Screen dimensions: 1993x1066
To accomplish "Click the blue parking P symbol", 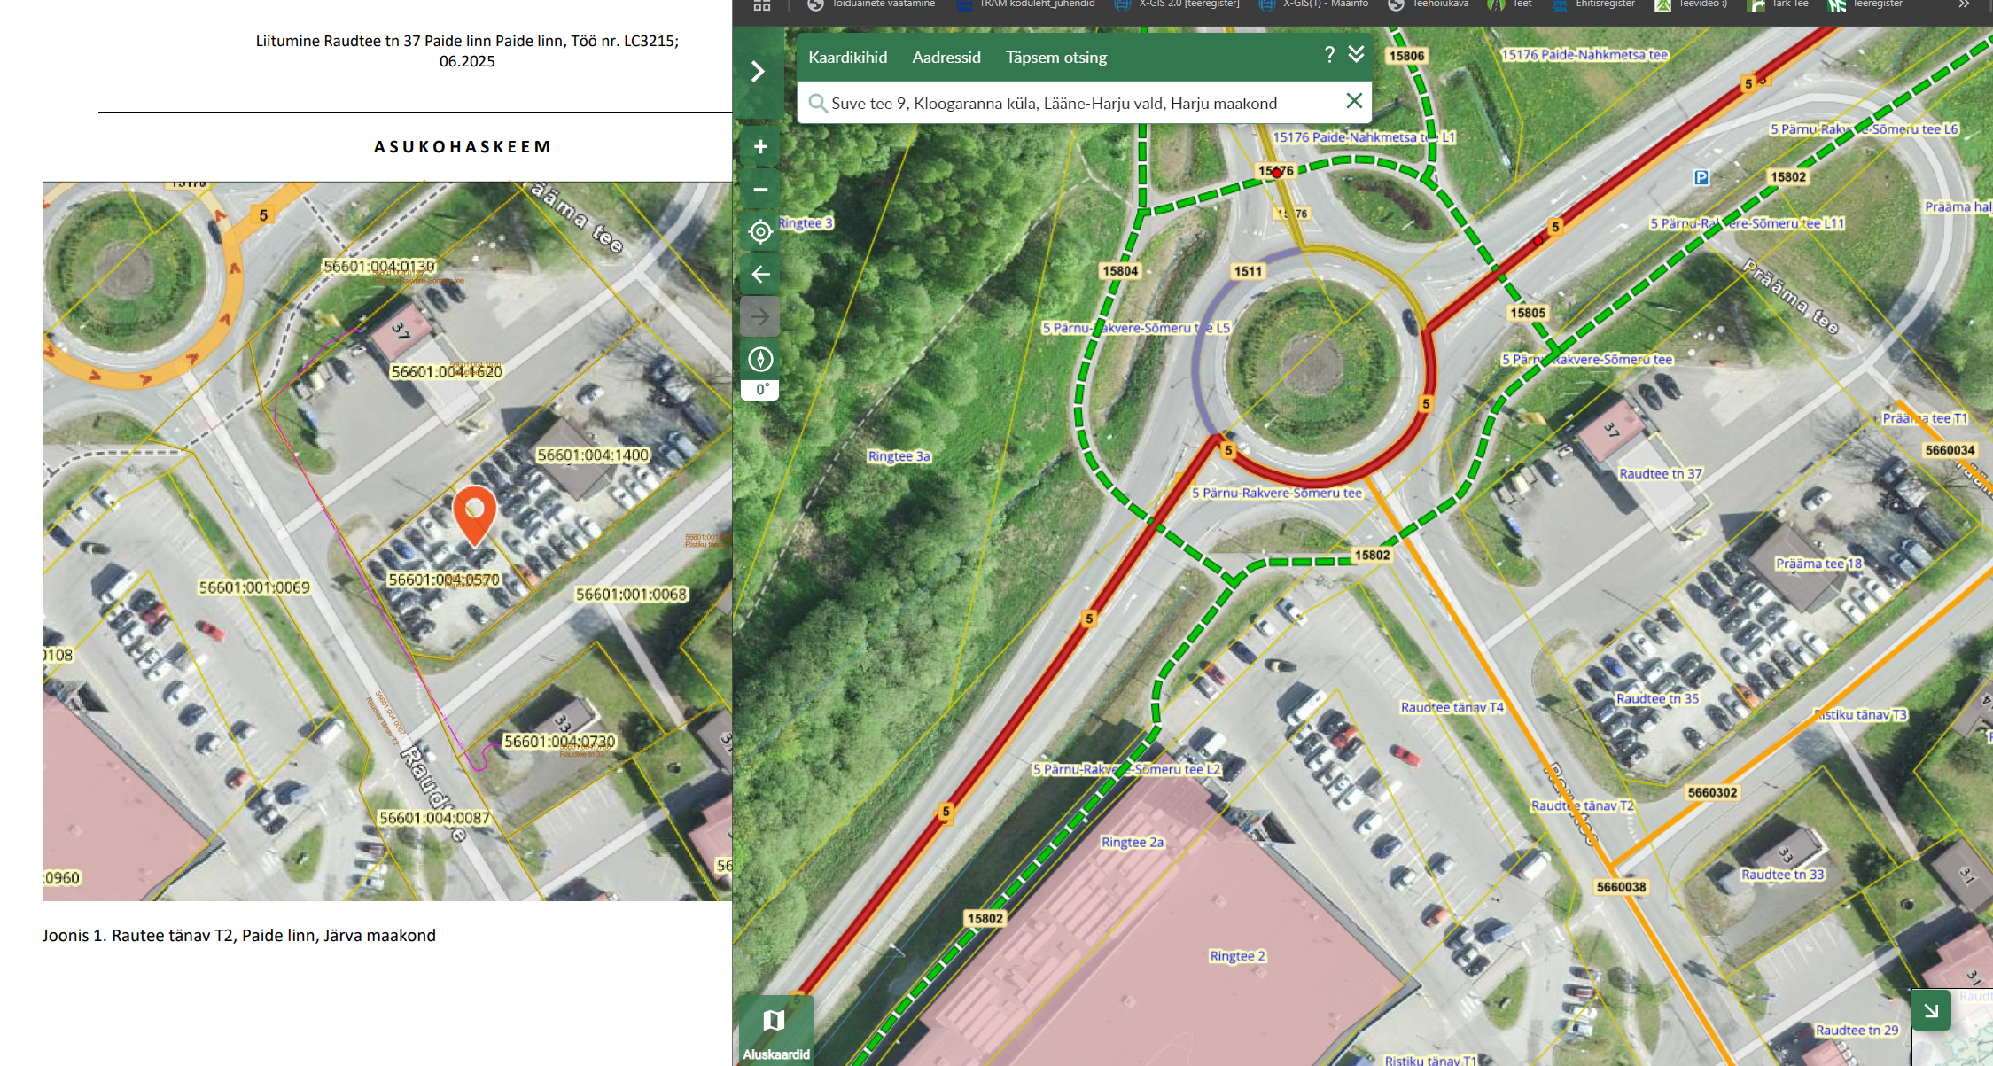I will click(1701, 178).
